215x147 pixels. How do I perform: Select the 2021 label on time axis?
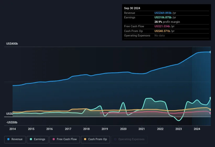point(142,129)
